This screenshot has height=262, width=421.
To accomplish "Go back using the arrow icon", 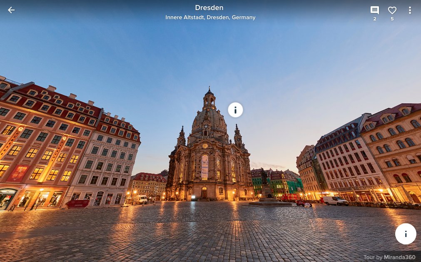I will (11, 10).
